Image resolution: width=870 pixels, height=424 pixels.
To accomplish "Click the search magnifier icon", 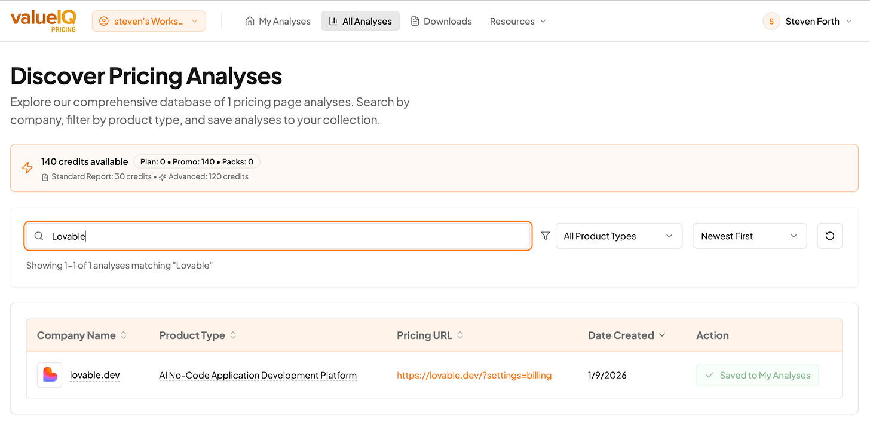I will click(x=39, y=236).
